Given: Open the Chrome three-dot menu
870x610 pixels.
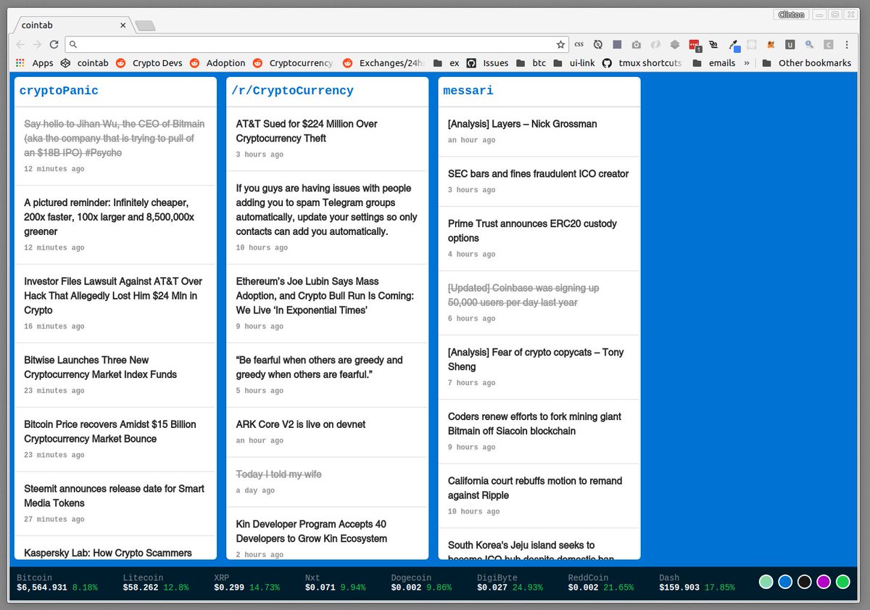Looking at the screenshot, I should (x=846, y=44).
